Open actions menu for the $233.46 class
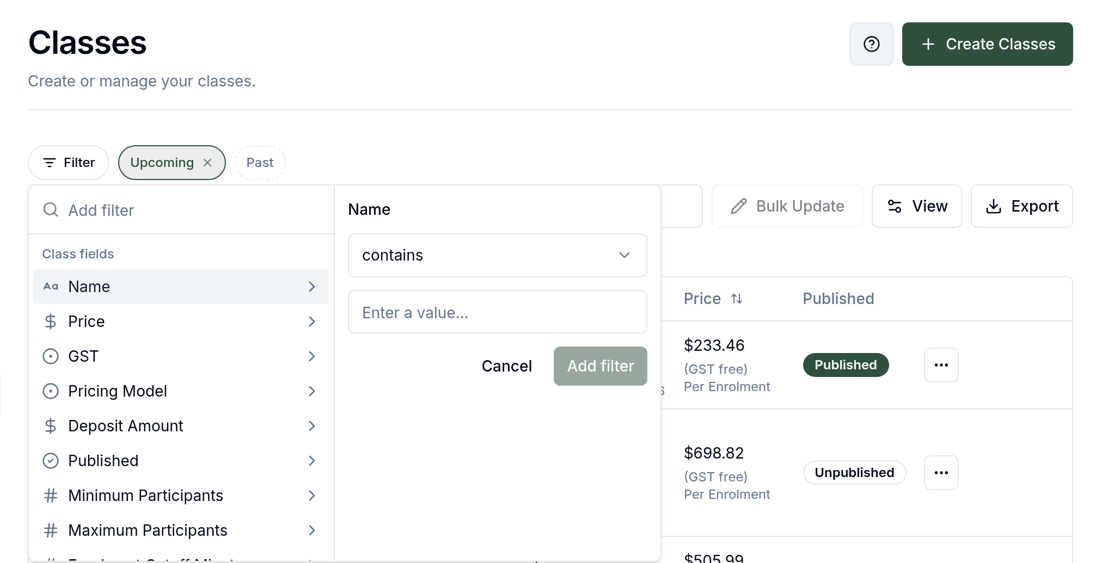The image size is (1108, 563). [x=941, y=365]
